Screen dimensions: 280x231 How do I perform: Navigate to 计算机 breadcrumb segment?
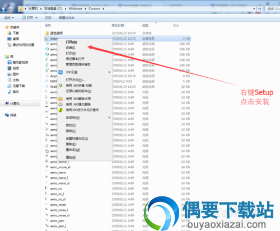click(33, 8)
